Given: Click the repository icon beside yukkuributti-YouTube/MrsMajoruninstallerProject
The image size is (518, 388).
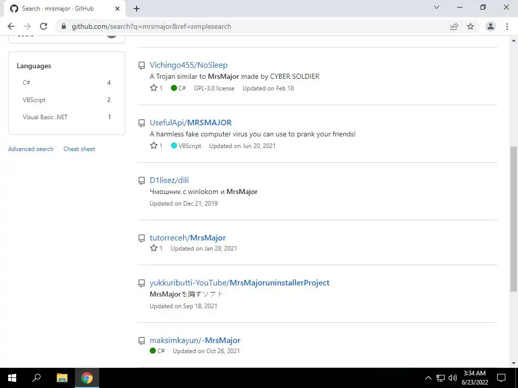Looking at the screenshot, I should point(142,283).
